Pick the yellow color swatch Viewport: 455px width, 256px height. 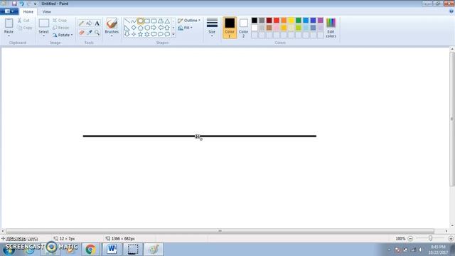tap(291, 20)
